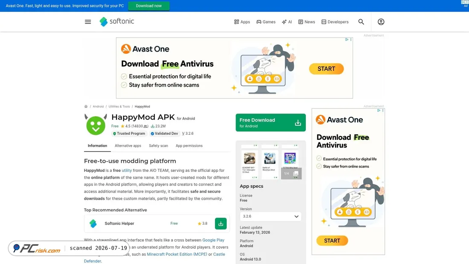Image resolution: width=469 pixels, height=264 pixels.
Task: Open the user account icon
Action: [x=381, y=22]
